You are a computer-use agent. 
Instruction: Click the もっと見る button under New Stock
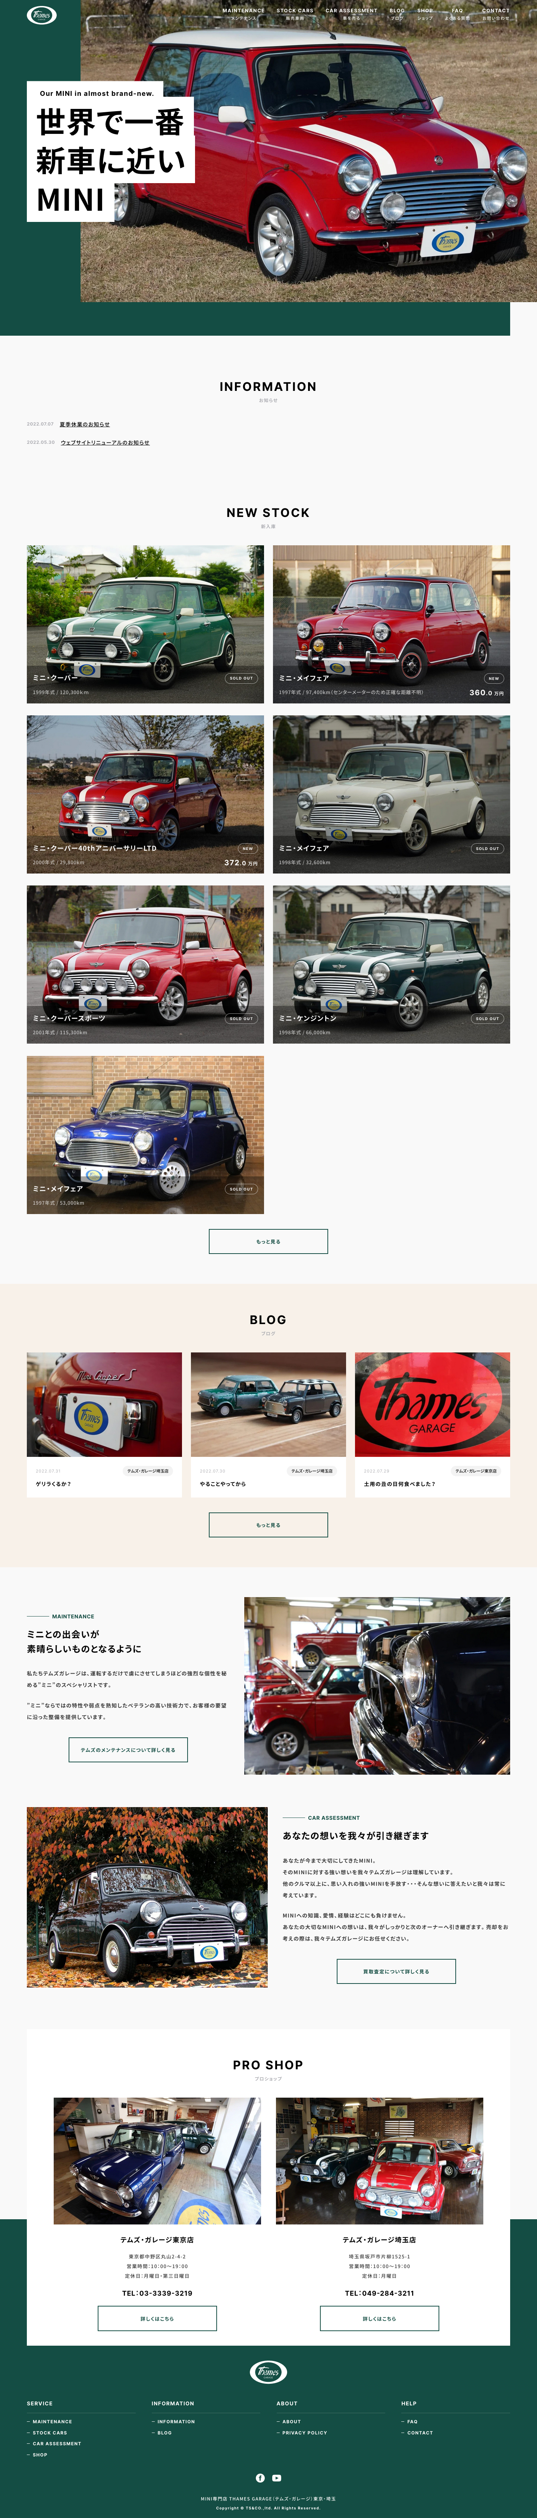point(268,1241)
